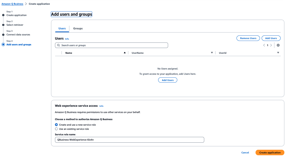Select Use an existing service role
Screen dimensions: 293x166
click(56, 129)
